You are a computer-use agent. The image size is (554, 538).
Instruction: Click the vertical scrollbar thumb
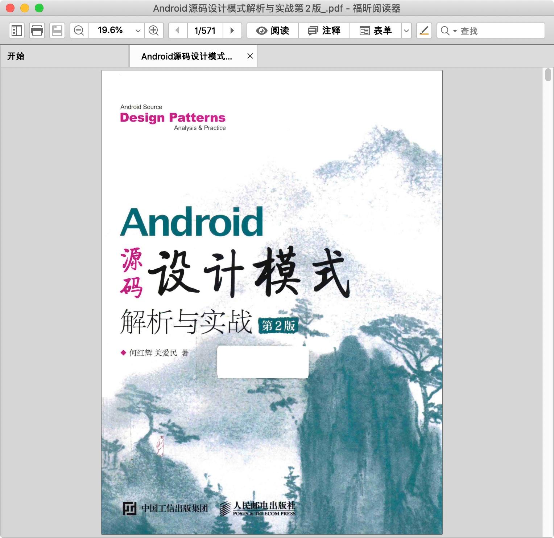pos(548,75)
